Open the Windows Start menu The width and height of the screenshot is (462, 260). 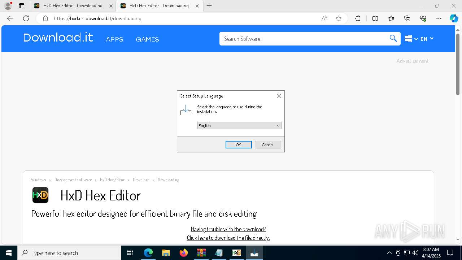[x=9, y=253]
